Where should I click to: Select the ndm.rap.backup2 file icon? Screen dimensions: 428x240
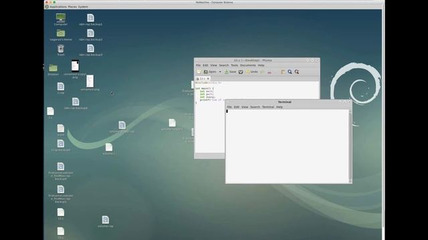(x=90, y=33)
